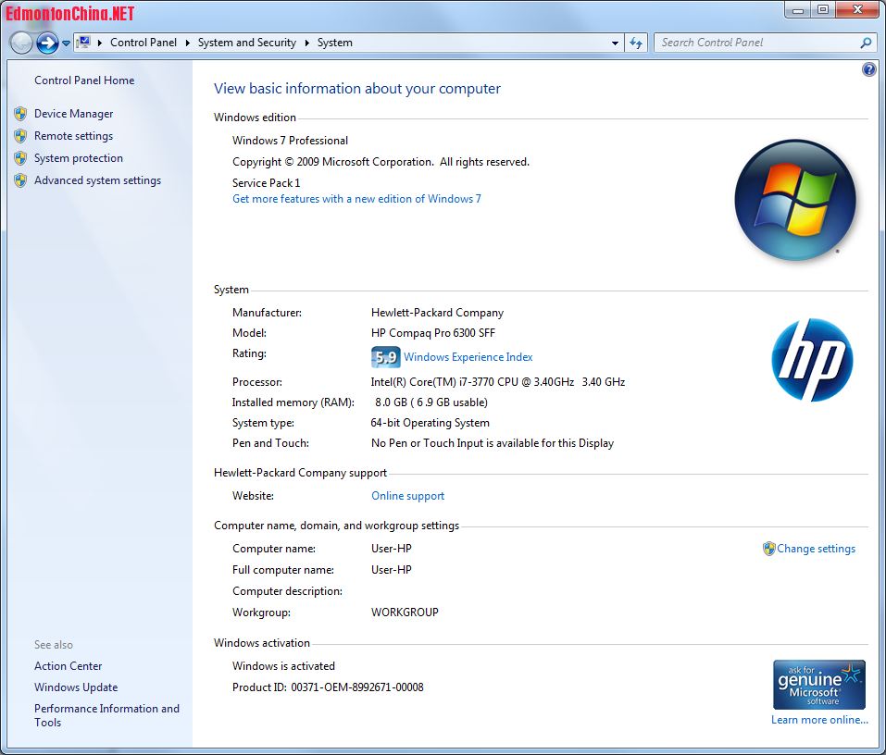This screenshot has height=755, width=886.
Task: Click the computer icon in address bar
Action: tap(83, 43)
